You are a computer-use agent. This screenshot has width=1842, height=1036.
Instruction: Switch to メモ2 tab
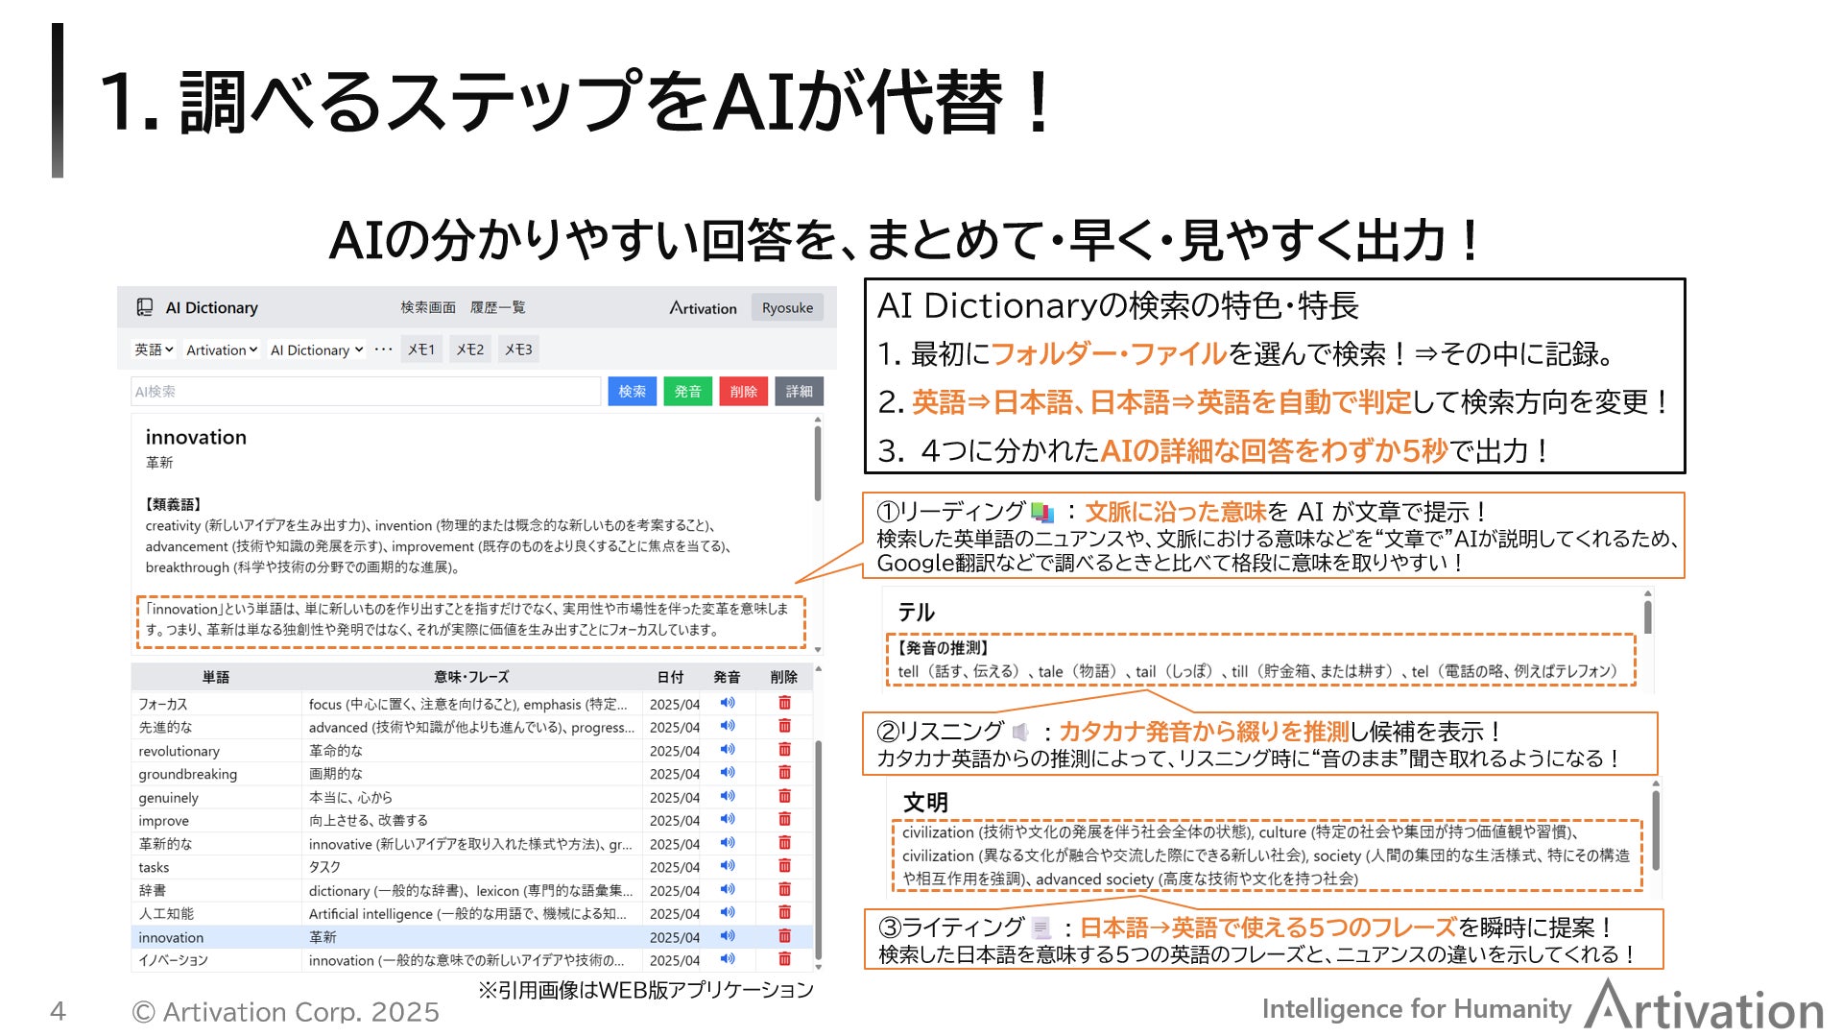(x=470, y=349)
